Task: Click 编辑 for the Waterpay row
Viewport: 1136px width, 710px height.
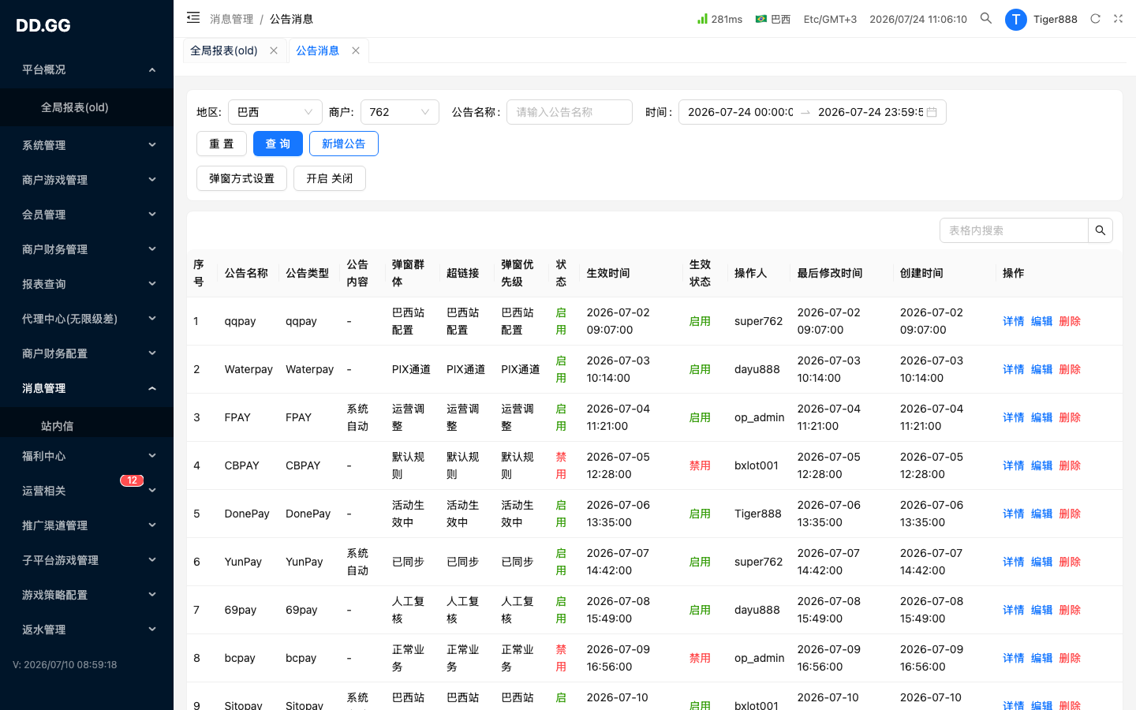Action: tap(1042, 369)
